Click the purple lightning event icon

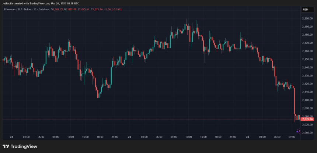pos(299,131)
